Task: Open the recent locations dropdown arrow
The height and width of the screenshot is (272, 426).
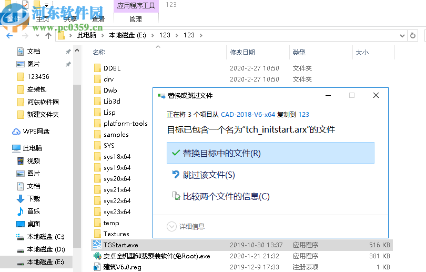Action: click(37, 36)
